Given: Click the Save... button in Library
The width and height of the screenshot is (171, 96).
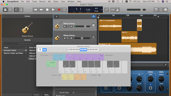Looking at the screenshot, I should 47,95.
